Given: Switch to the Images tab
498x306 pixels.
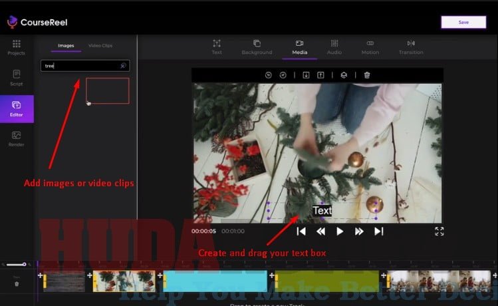Looking at the screenshot, I should 66,46.
